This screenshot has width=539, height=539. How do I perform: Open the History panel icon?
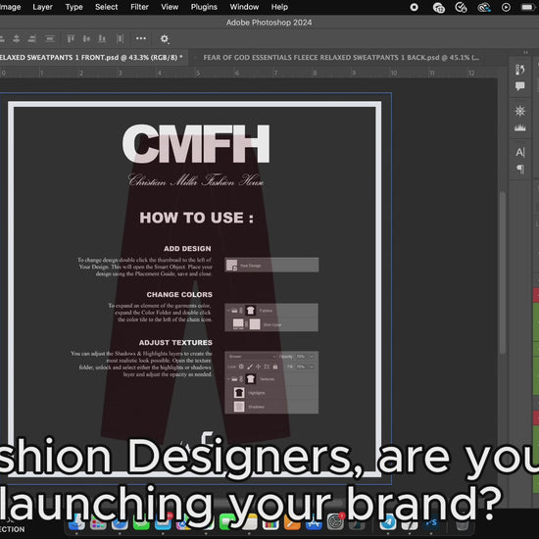tap(519, 70)
